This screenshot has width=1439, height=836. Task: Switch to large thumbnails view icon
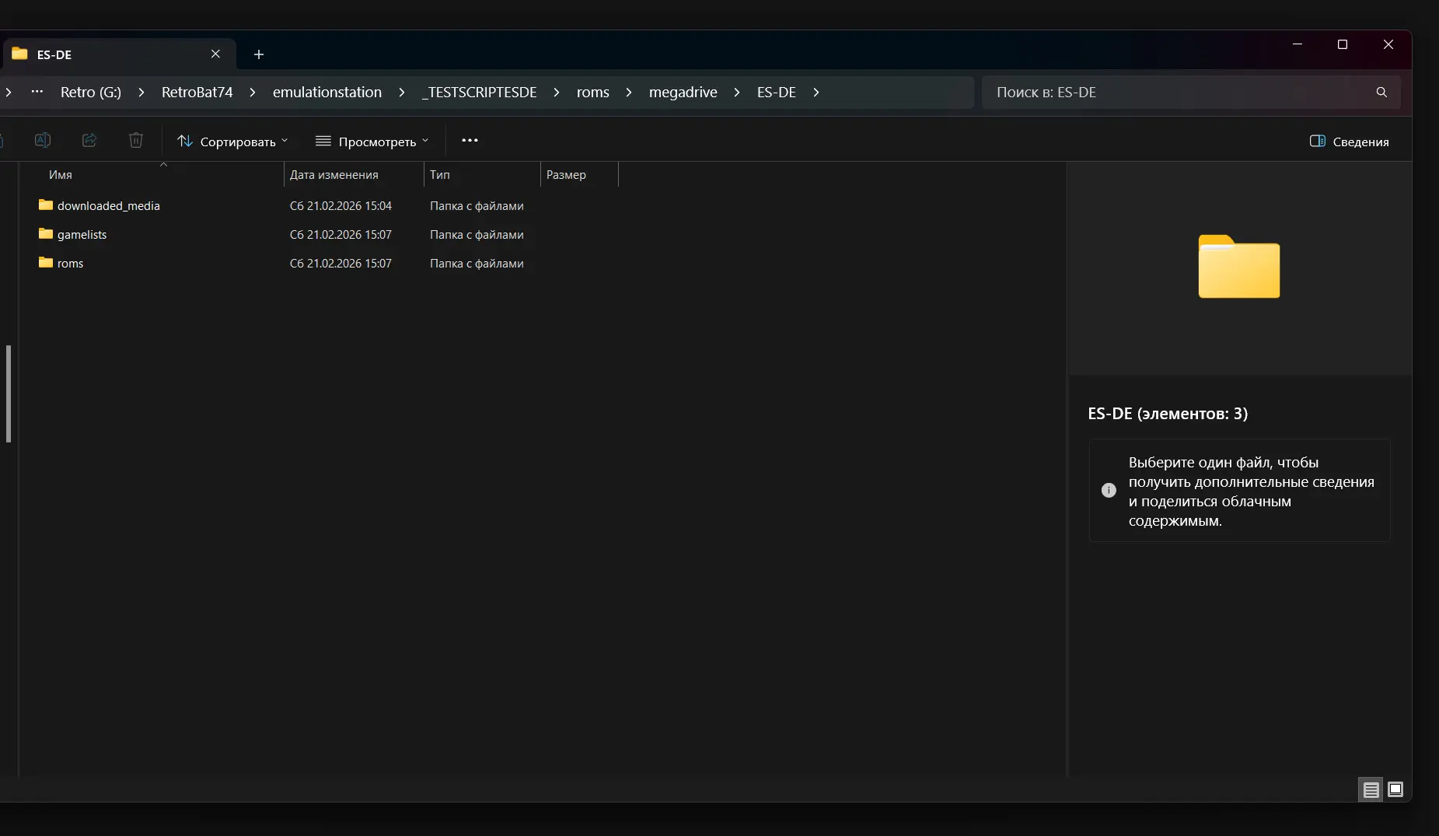[x=1395, y=790]
